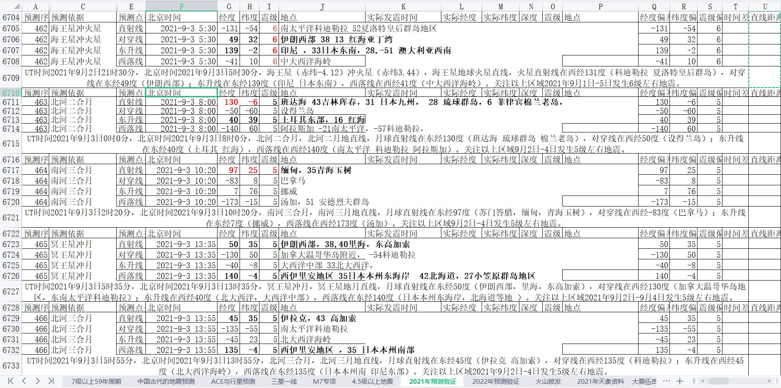Select column P header
The height and width of the screenshot is (388, 781).
coord(600,6)
